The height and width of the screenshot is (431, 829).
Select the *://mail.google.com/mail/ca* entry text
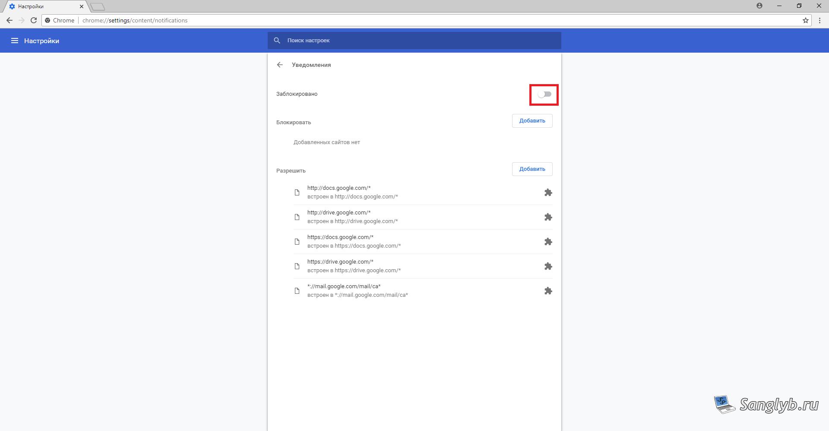[344, 286]
